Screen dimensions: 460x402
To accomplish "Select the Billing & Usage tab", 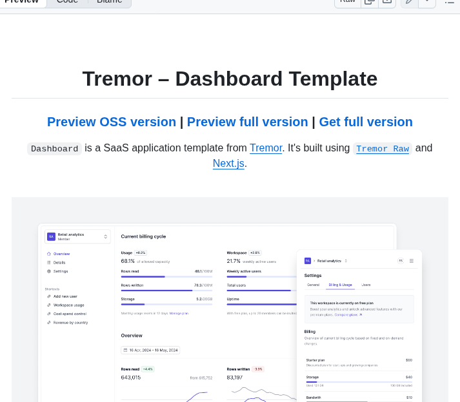I will [340, 285].
